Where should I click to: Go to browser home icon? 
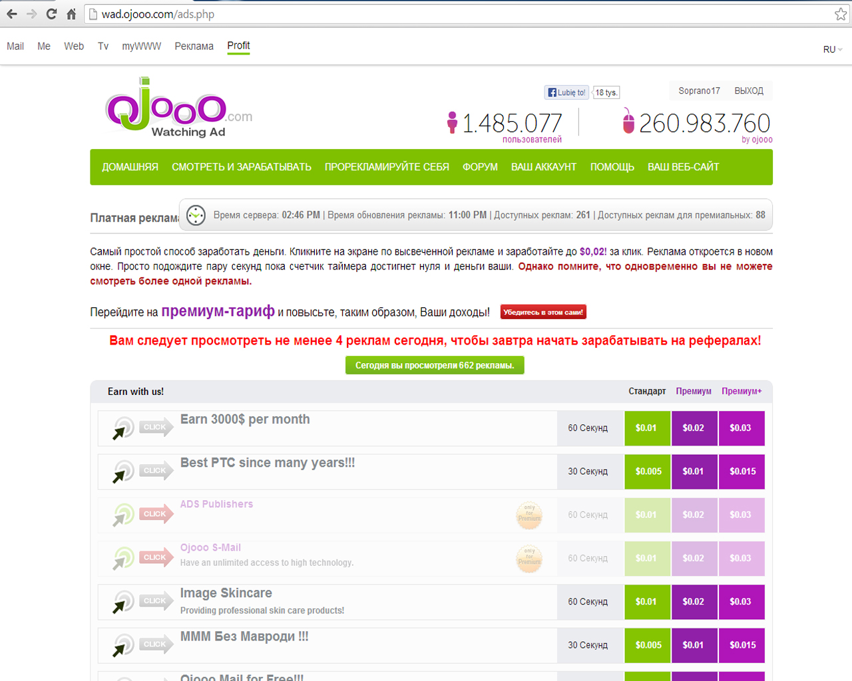tap(71, 14)
